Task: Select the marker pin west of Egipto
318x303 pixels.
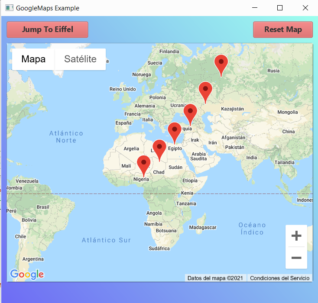Action: [159, 150]
